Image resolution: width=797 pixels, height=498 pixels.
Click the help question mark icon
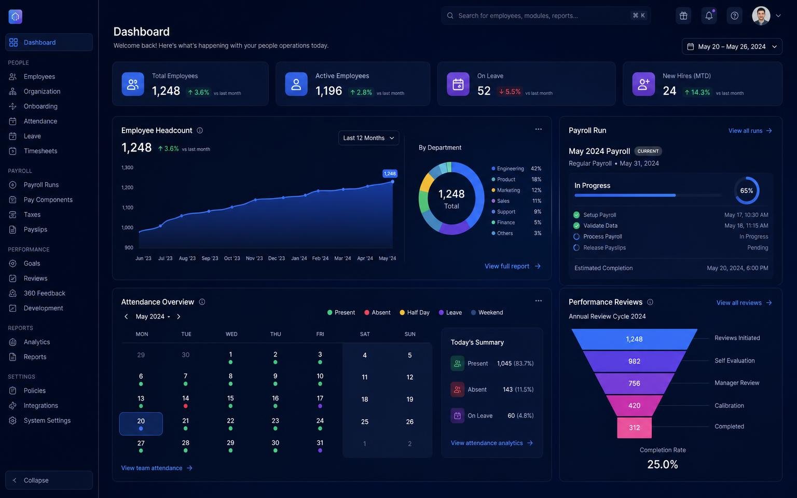coord(734,16)
